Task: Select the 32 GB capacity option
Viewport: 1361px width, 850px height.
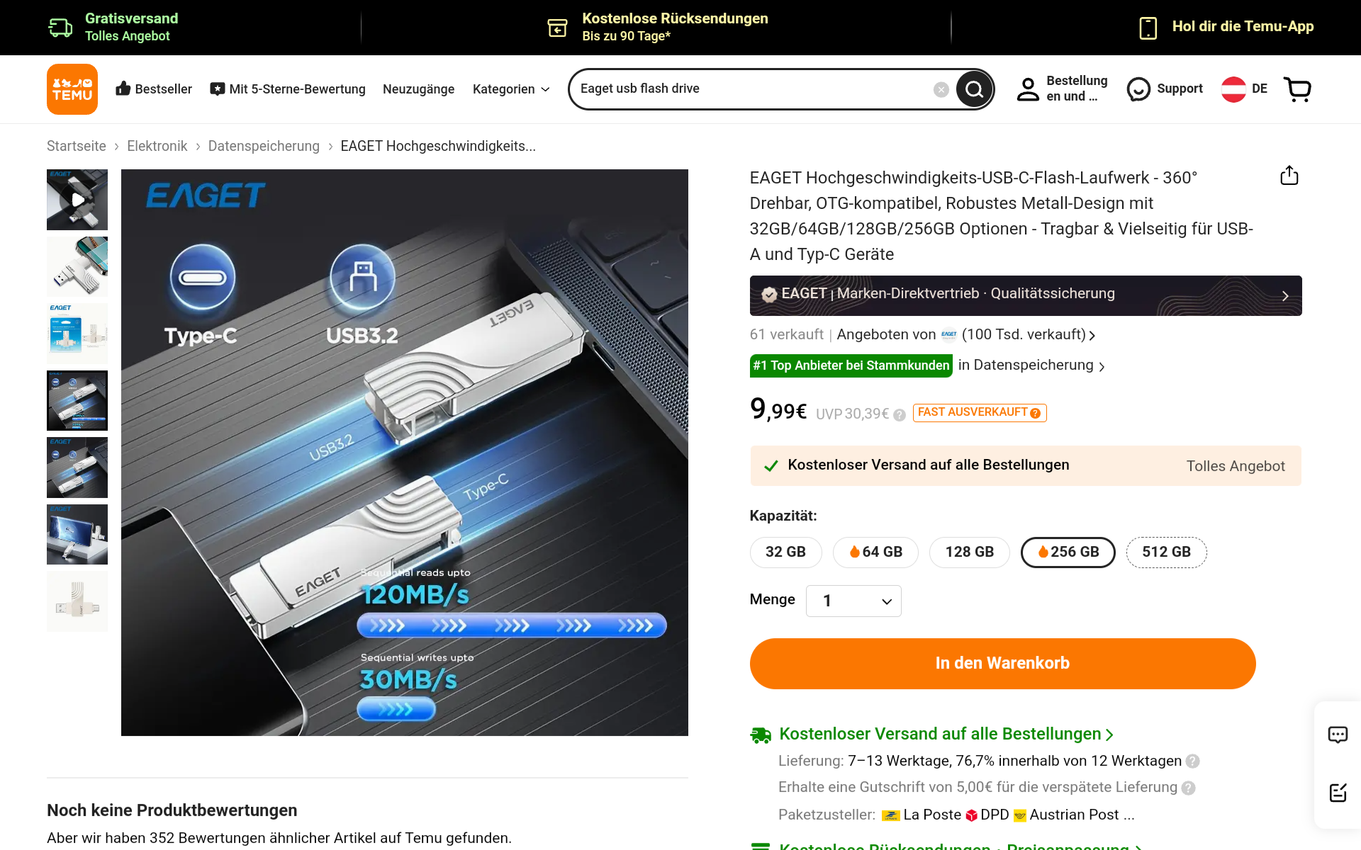Action: pos(785,552)
